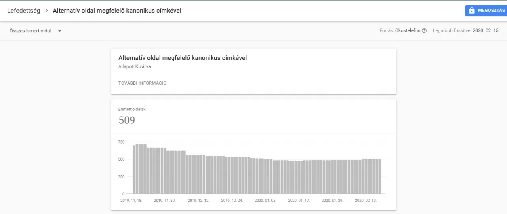Image resolution: width=507 pixels, height=214 pixels.
Task: Click the 2019. 11. 30. axis label
Action: (x=165, y=201)
